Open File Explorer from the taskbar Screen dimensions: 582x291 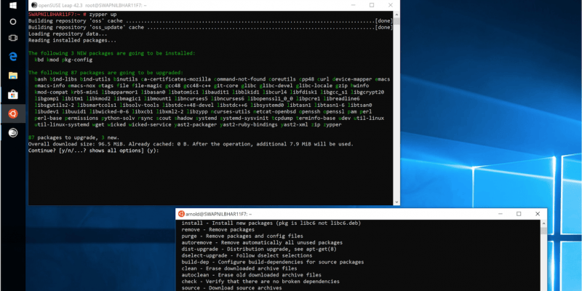pos(12,76)
